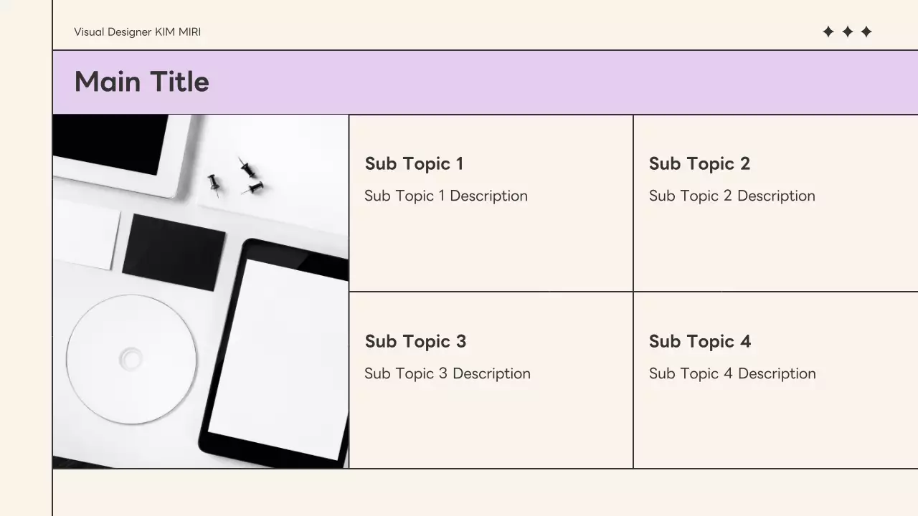Select the 'Visual Designer KIM MIRI' text
The height and width of the screenshot is (516, 918).
pyautogui.click(x=137, y=32)
